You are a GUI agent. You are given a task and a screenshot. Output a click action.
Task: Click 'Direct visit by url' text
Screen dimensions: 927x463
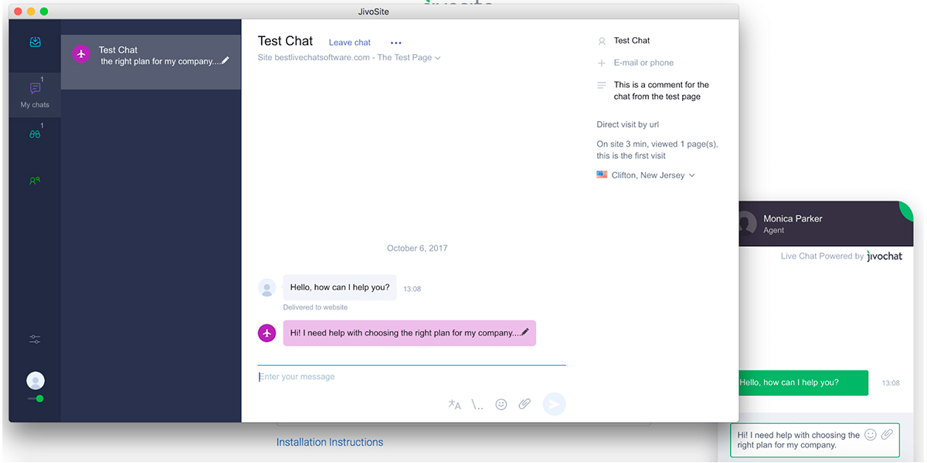click(628, 125)
